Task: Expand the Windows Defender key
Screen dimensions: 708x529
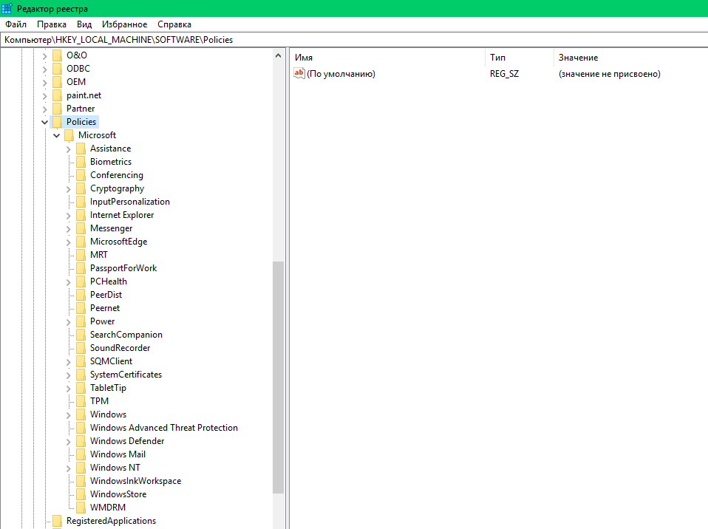Action: (68, 442)
